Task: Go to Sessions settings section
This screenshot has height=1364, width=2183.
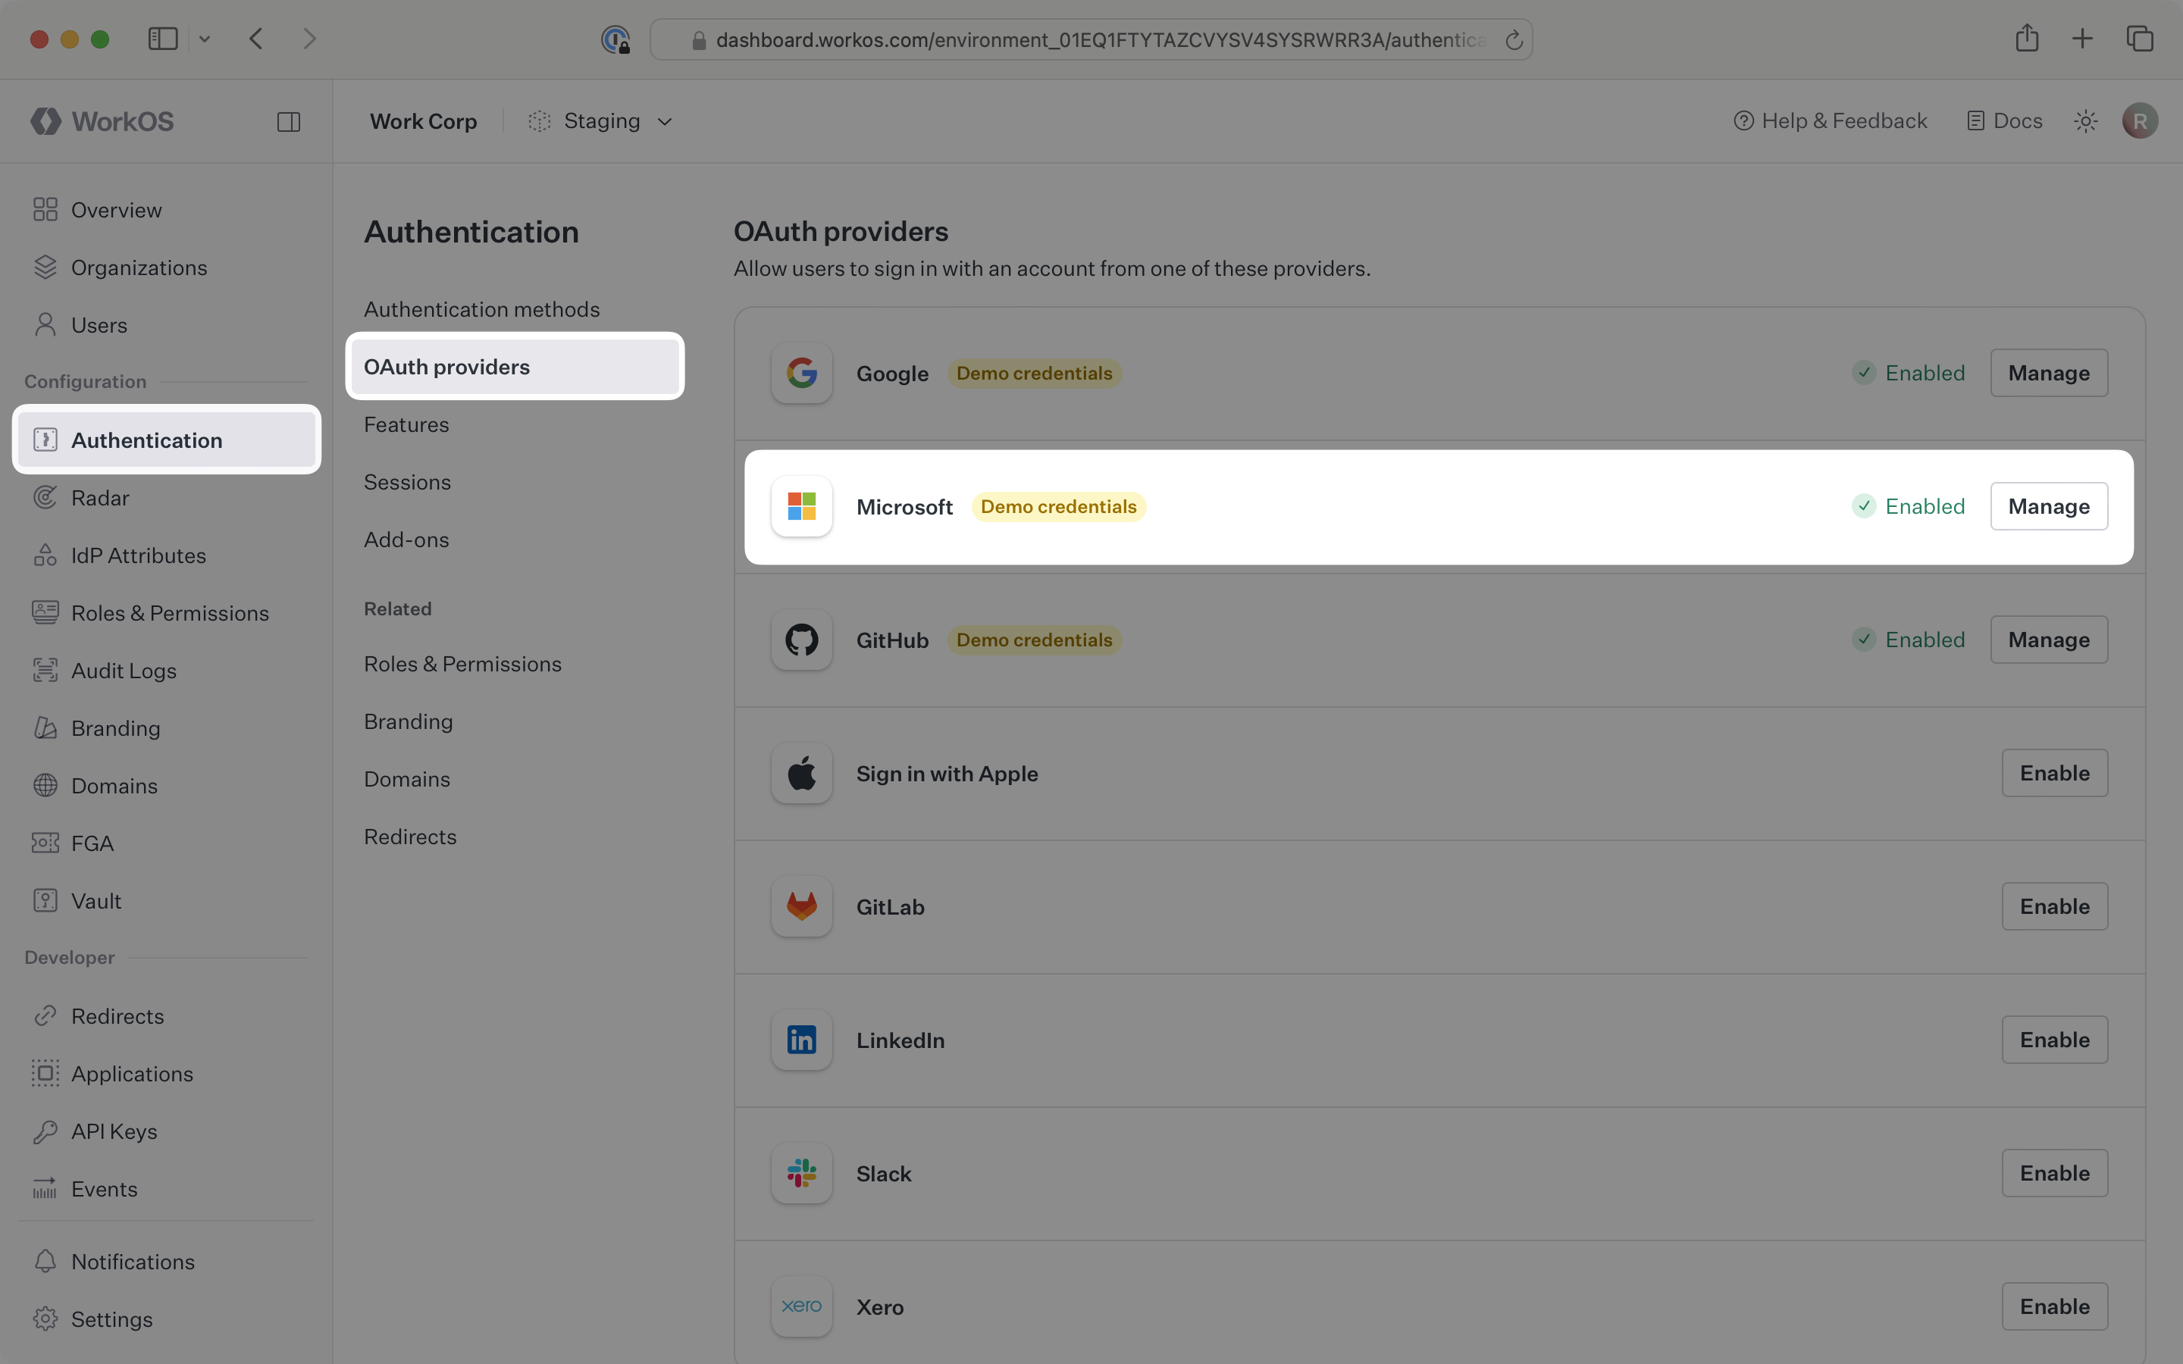Action: 407,482
